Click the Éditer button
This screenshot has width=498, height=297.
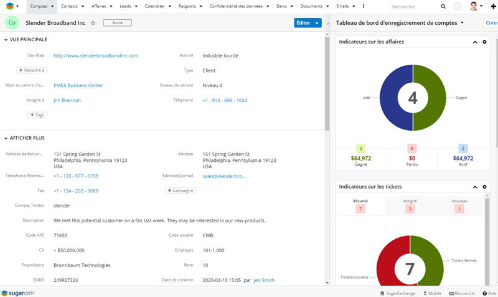coord(303,23)
